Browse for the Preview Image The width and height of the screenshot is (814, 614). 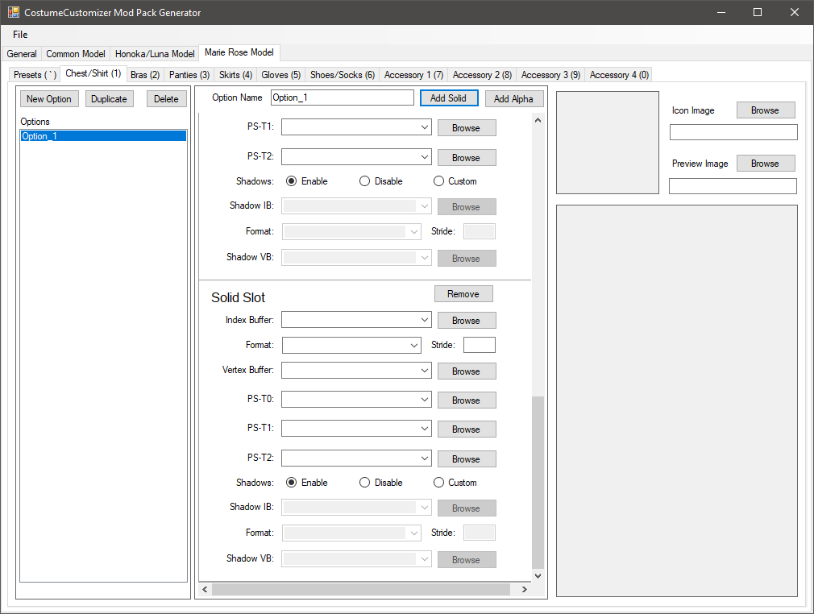tap(765, 163)
